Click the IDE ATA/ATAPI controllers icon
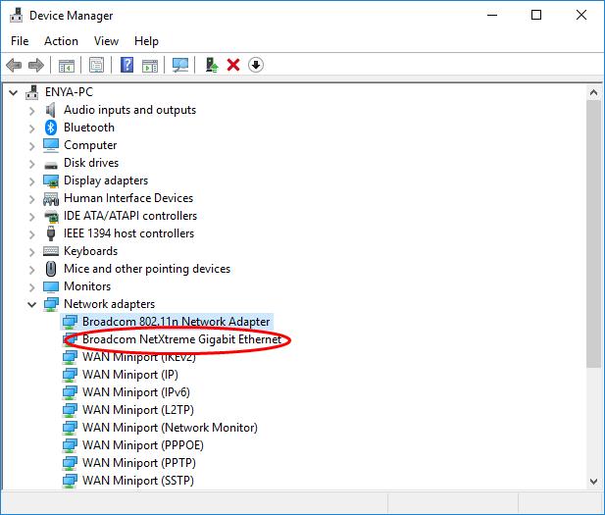Viewport: 605px width, 515px height. point(51,216)
